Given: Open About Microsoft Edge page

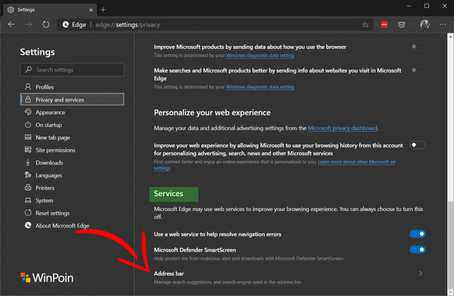Looking at the screenshot, I should click(x=72, y=225).
